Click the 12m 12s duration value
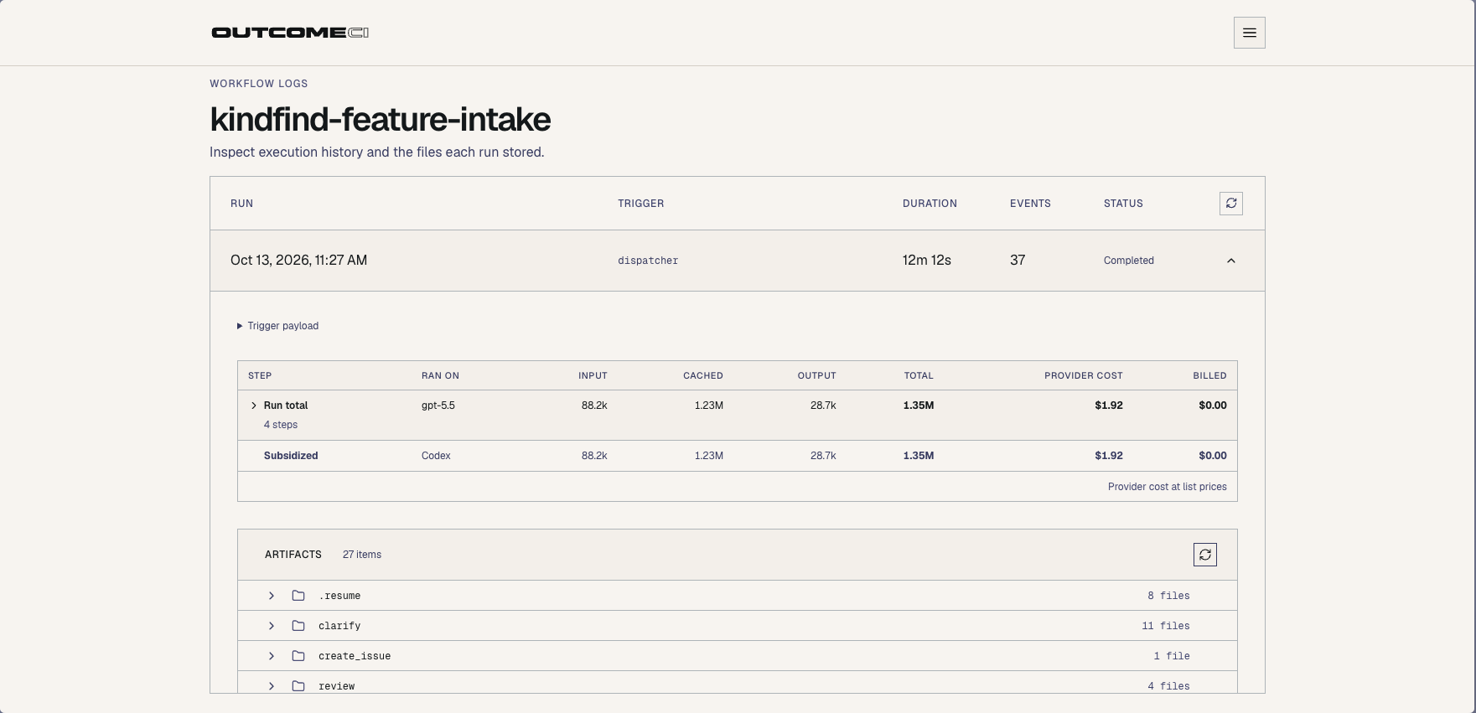This screenshot has width=1476, height=713. pyautogui.click(x=927, y=261)
